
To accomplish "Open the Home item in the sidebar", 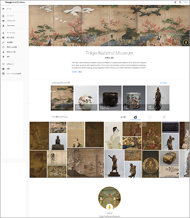I will pos(9,9).
